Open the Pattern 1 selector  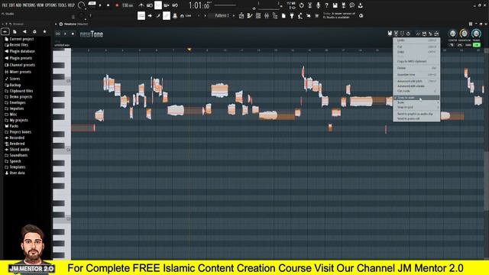222,15
